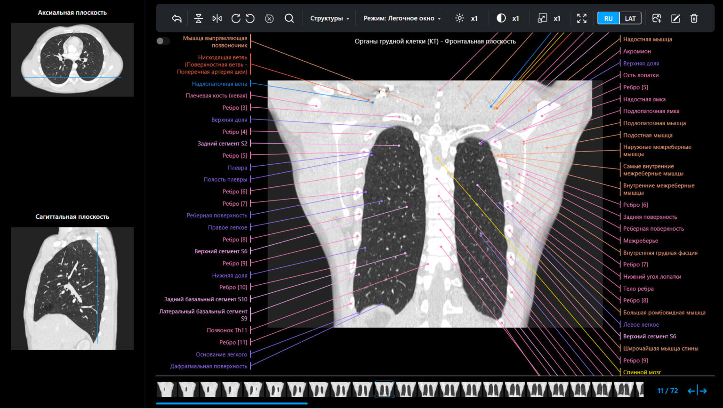Rotate the image counterclockwise
723x409 pixels.
tap(250, 18)
